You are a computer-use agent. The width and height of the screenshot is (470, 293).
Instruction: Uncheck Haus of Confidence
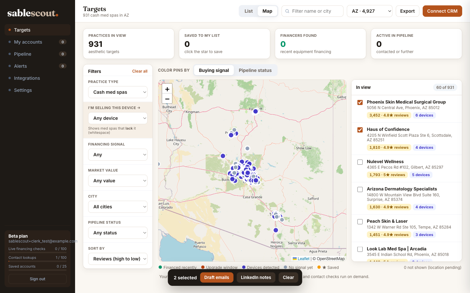[360, 130]
